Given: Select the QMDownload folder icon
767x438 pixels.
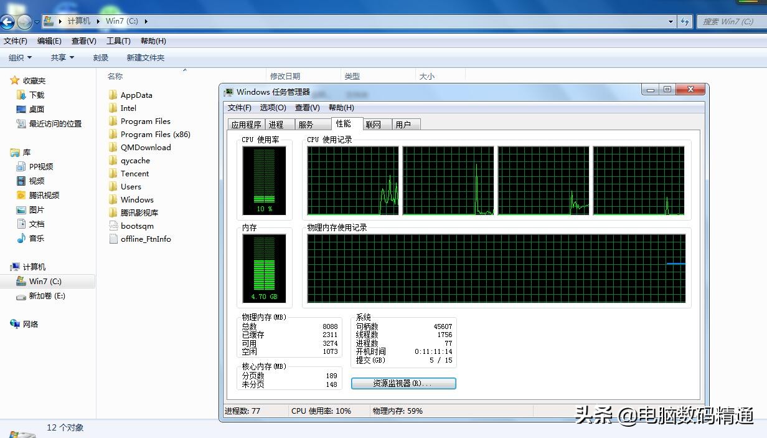Looking at the screenshot, I should (x=113, y=148).
